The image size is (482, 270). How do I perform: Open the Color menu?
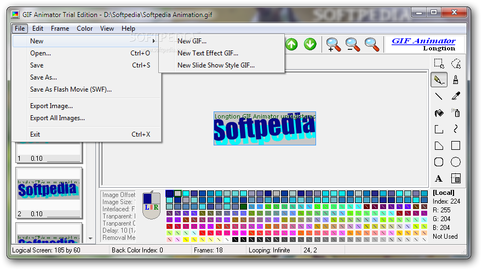(x=84, y=29)
